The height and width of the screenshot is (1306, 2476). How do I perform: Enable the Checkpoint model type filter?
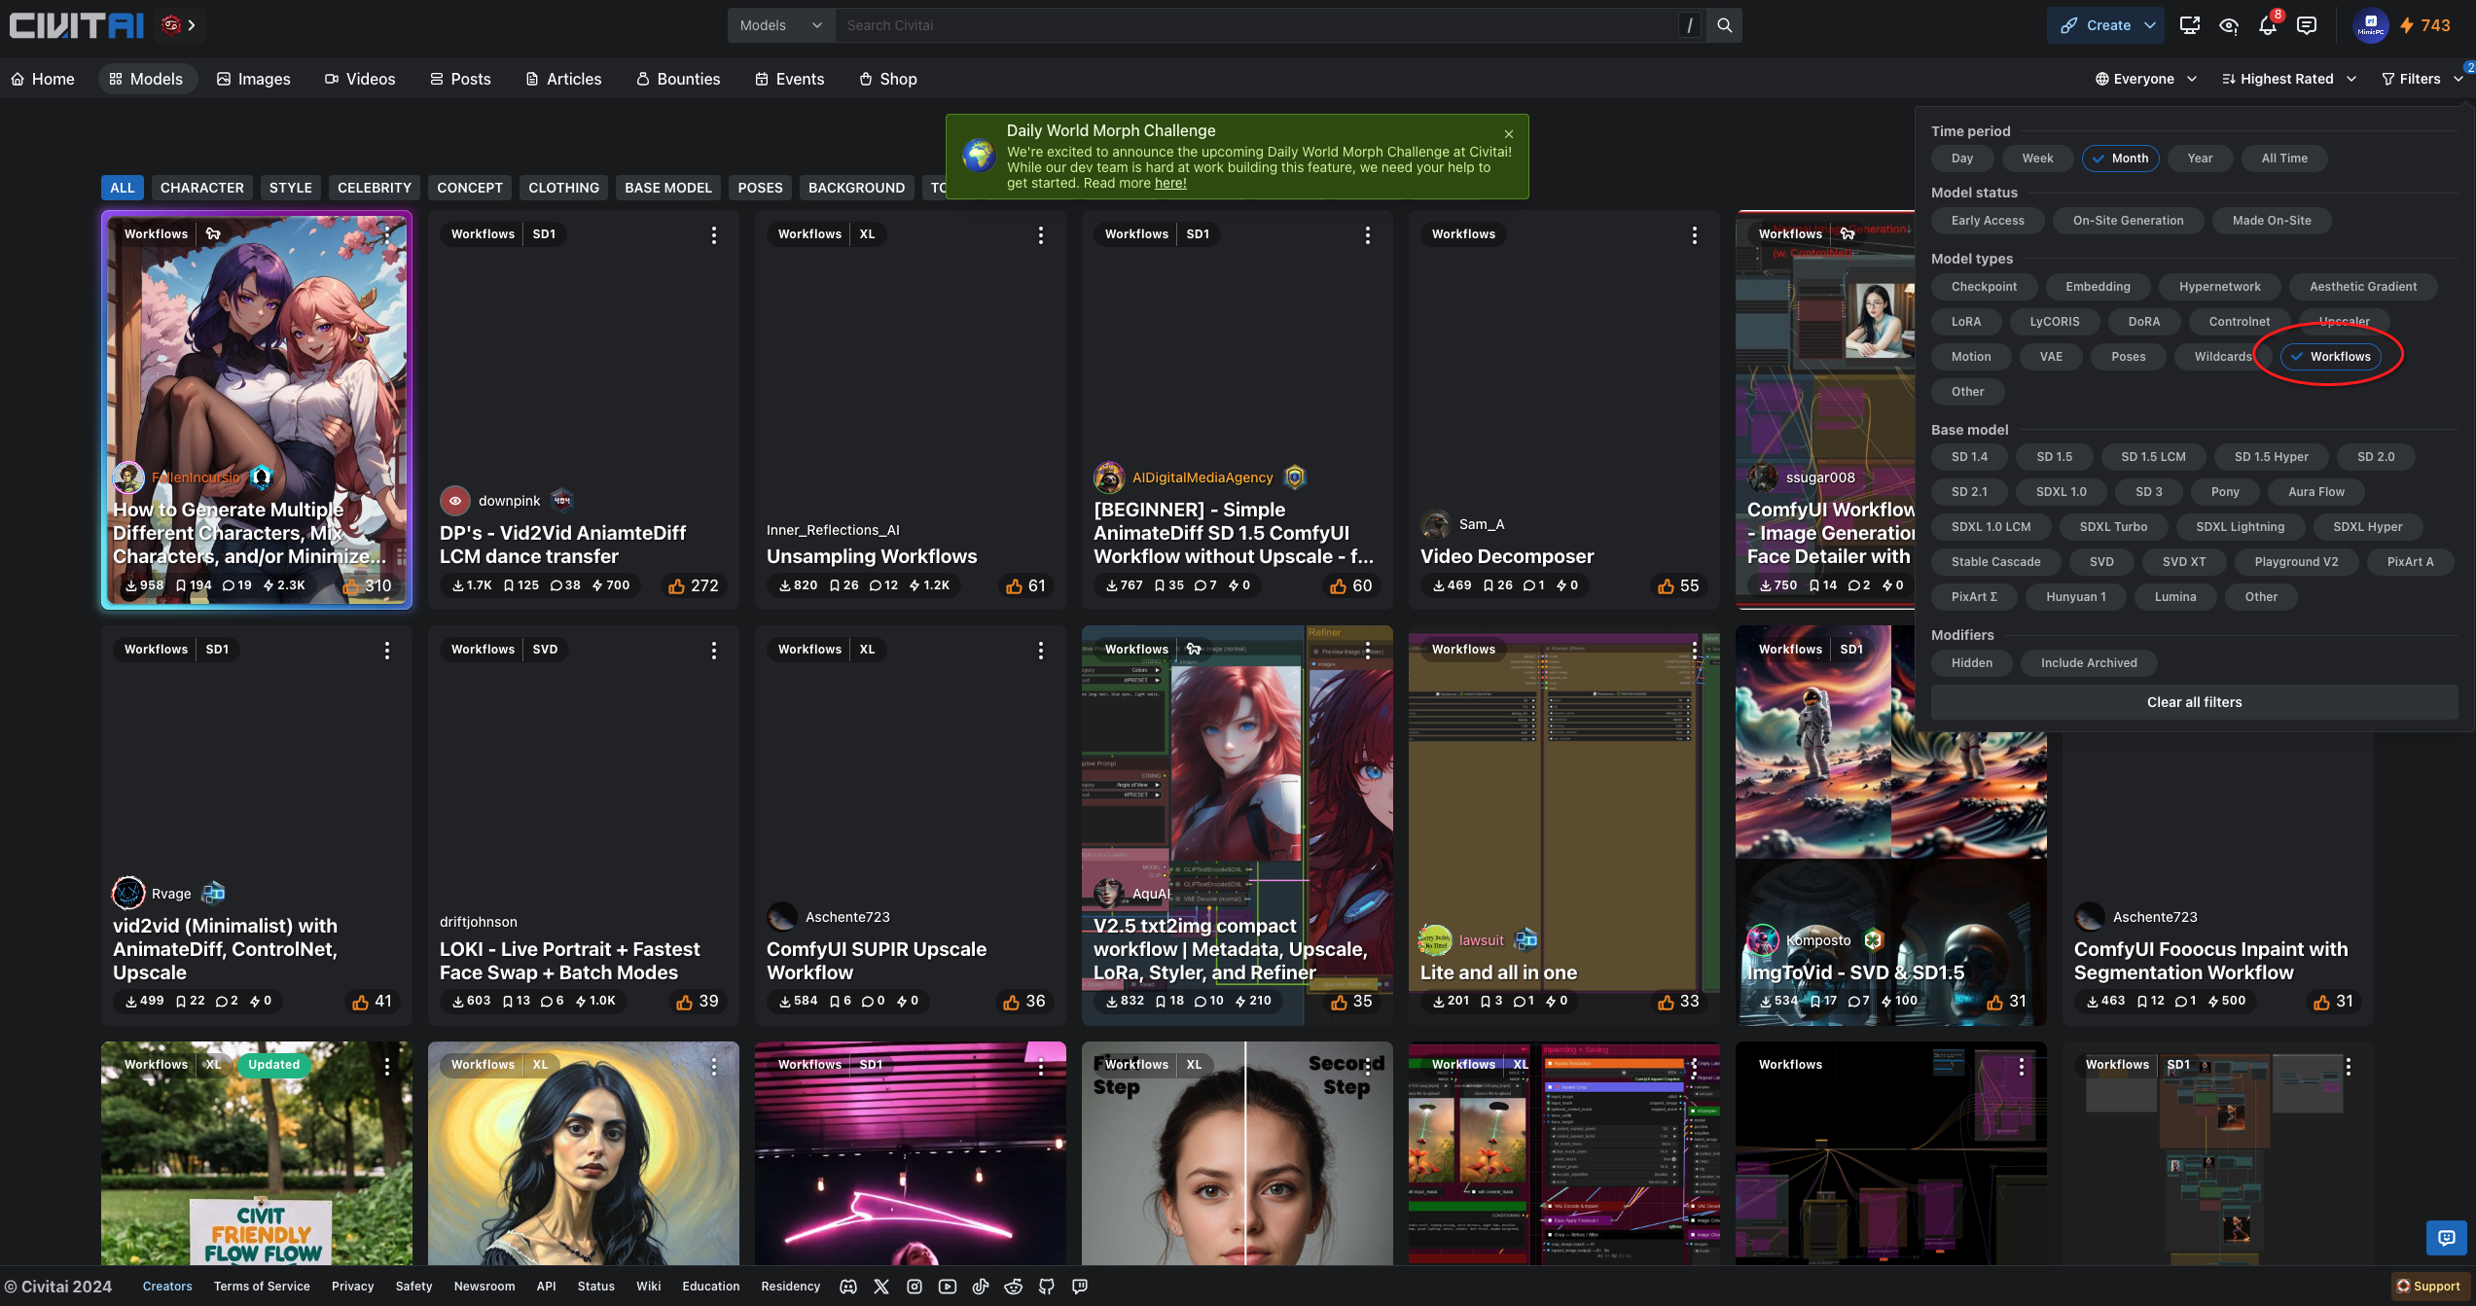(x=1983, y=286)
